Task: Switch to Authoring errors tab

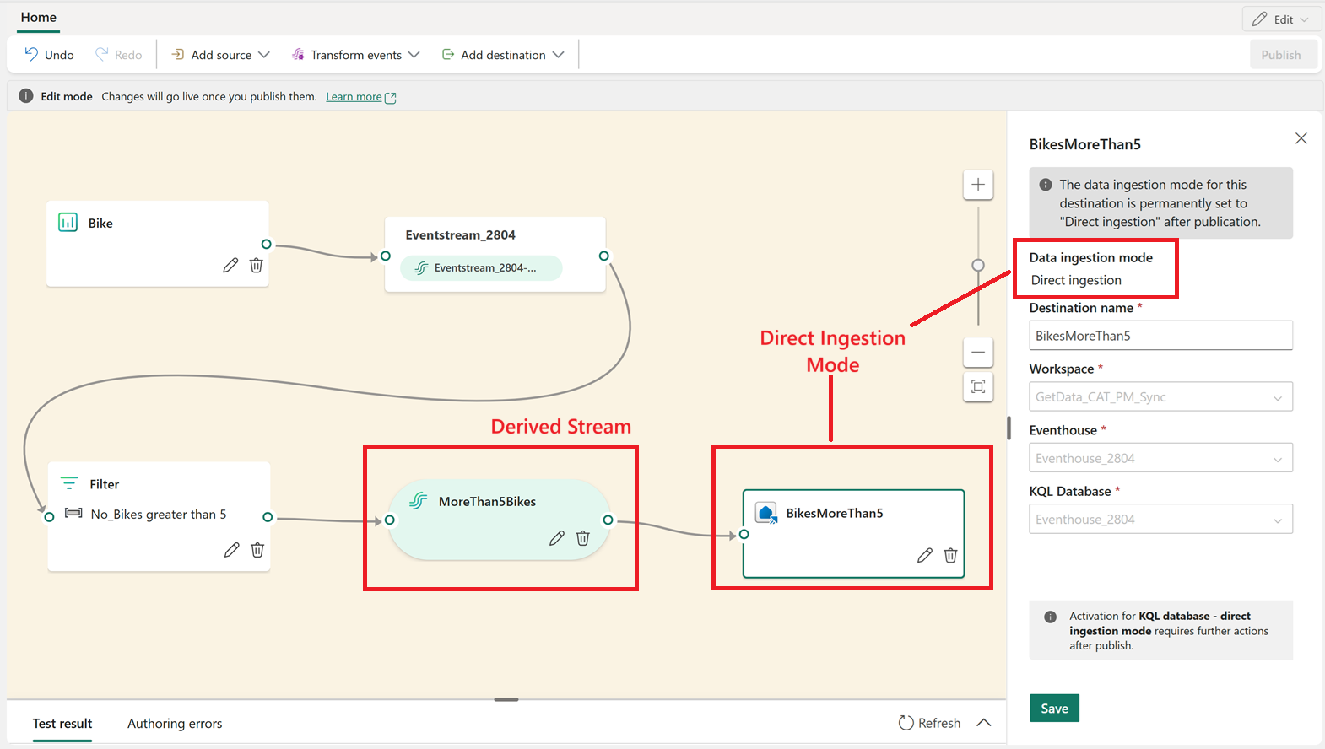Action: 175,724
